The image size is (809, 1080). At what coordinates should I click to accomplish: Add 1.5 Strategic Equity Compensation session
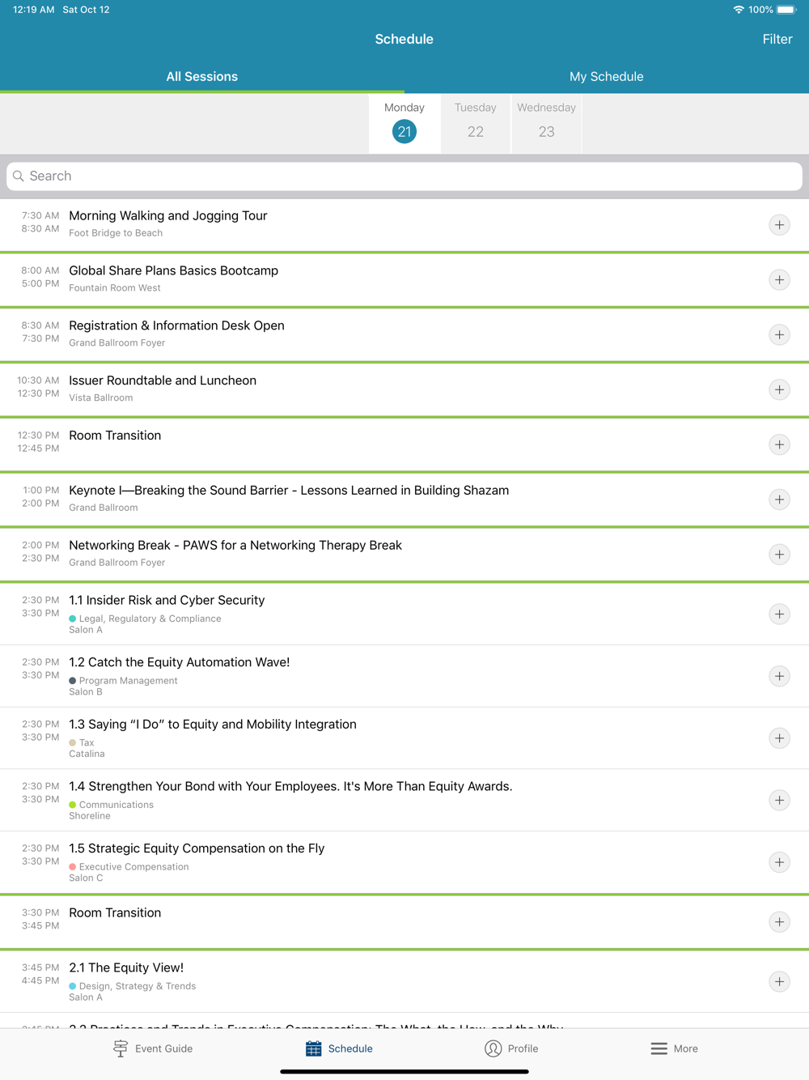click(779, 862)
